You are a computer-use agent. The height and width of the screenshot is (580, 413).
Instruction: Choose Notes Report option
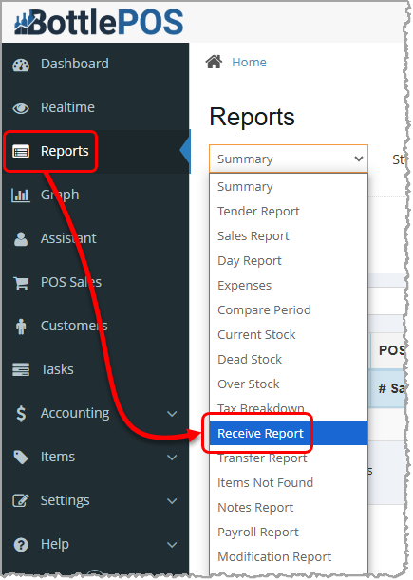pos(289,507)
